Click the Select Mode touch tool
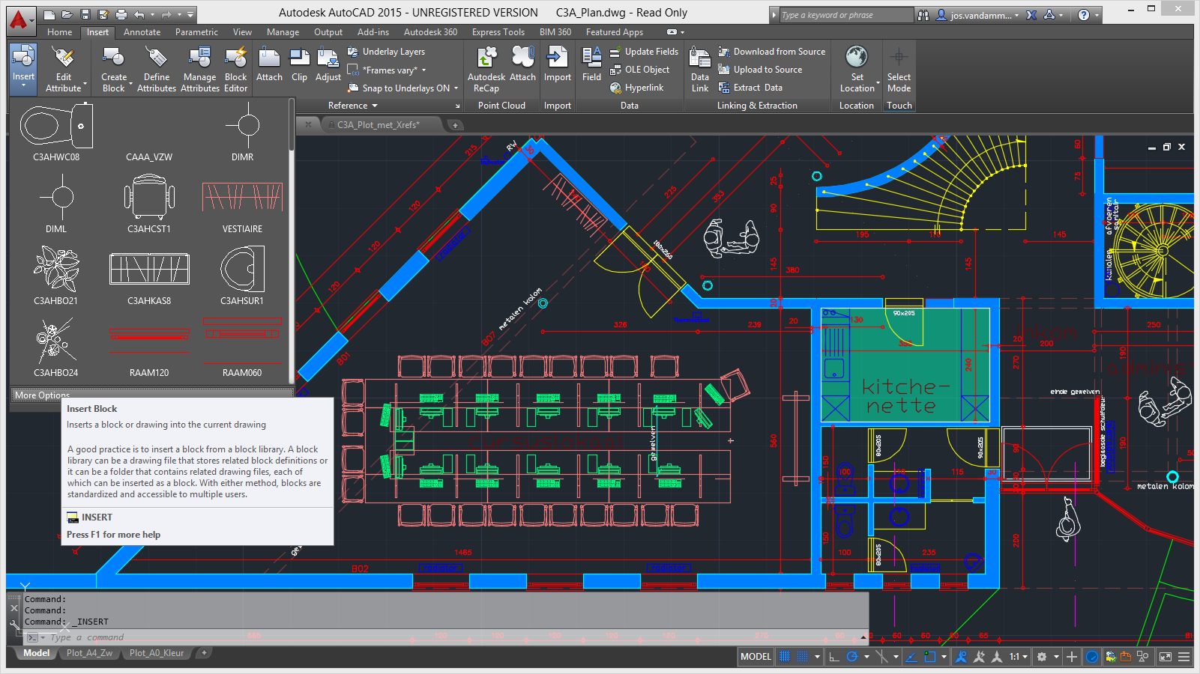The image size is (1200, 674). pos(899,68)
